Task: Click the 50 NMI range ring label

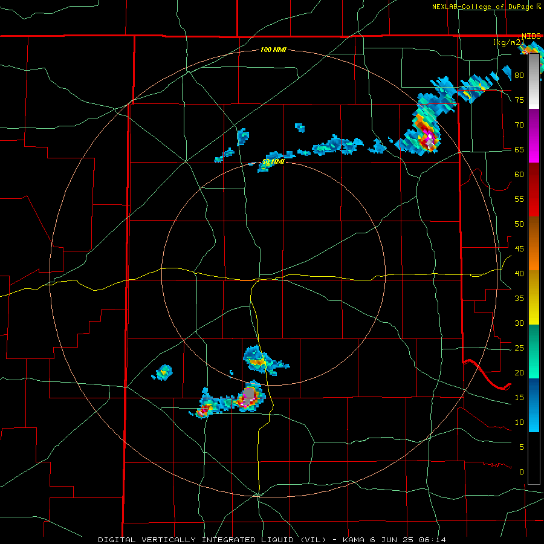Action: [273, 161]
